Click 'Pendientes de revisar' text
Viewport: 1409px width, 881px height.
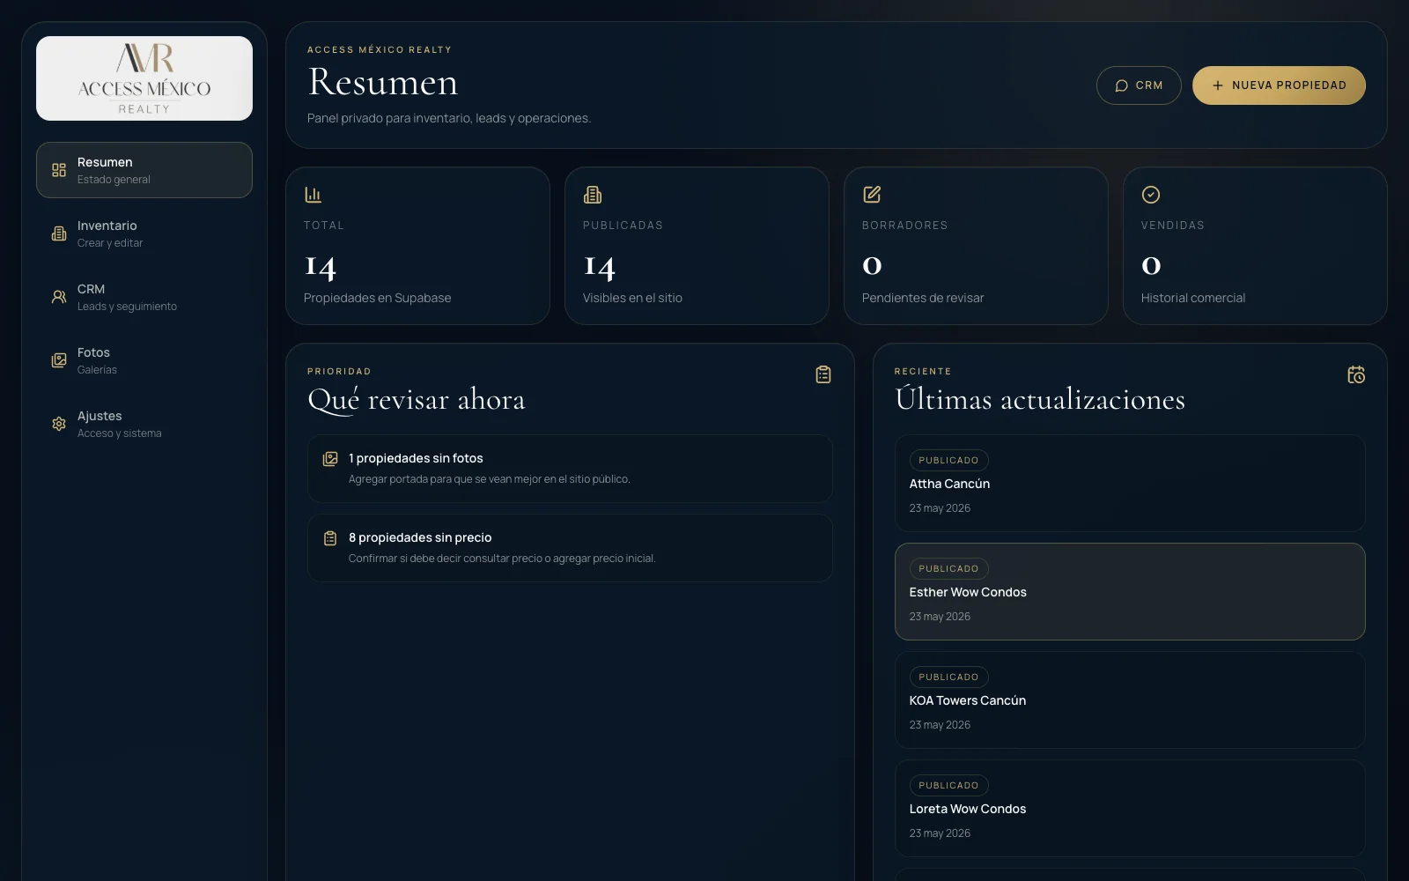(923, 298)
